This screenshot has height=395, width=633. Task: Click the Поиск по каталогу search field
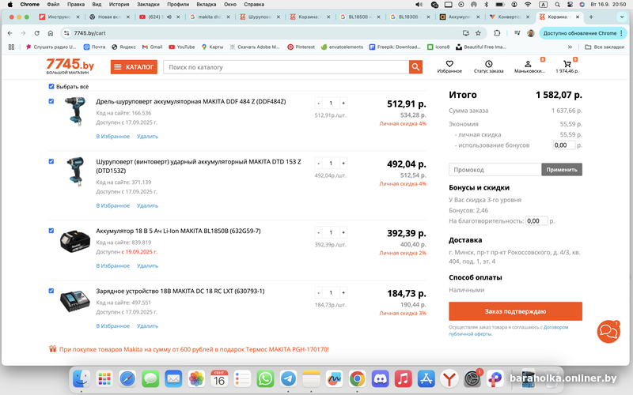click(286, 67)
